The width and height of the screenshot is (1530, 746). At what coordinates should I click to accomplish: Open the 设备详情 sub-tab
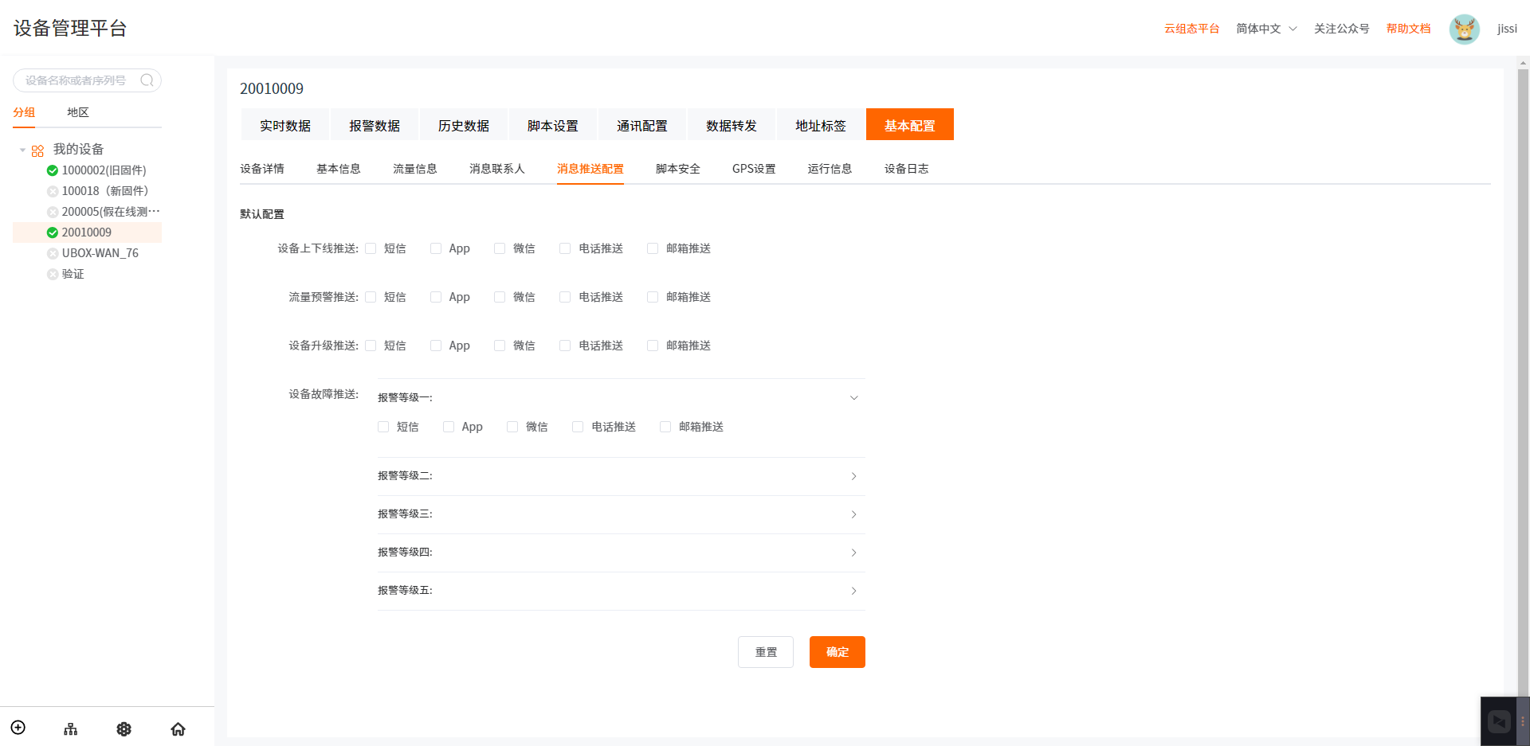tap(262, 169)
